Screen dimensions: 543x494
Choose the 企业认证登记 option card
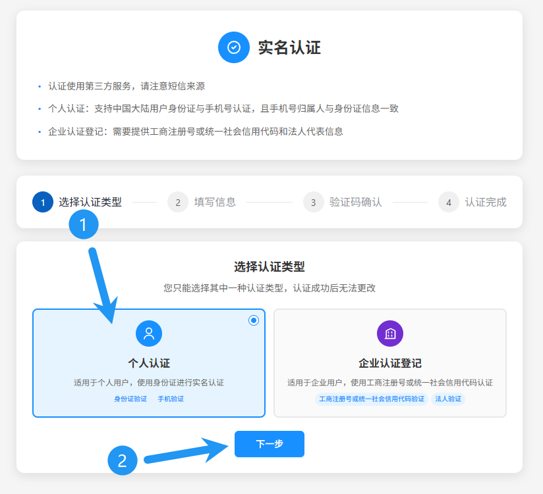pyautogui.click(x=390, y=363)
